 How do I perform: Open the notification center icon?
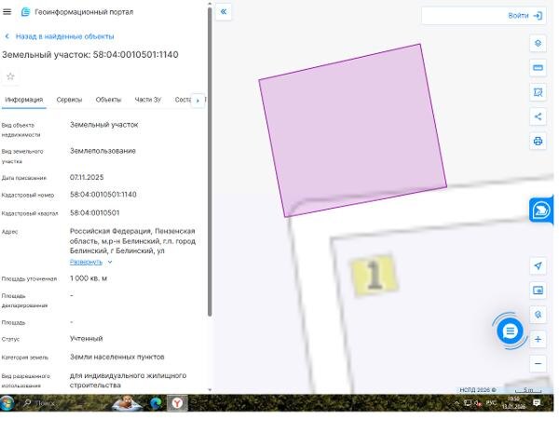click(537, 403)
